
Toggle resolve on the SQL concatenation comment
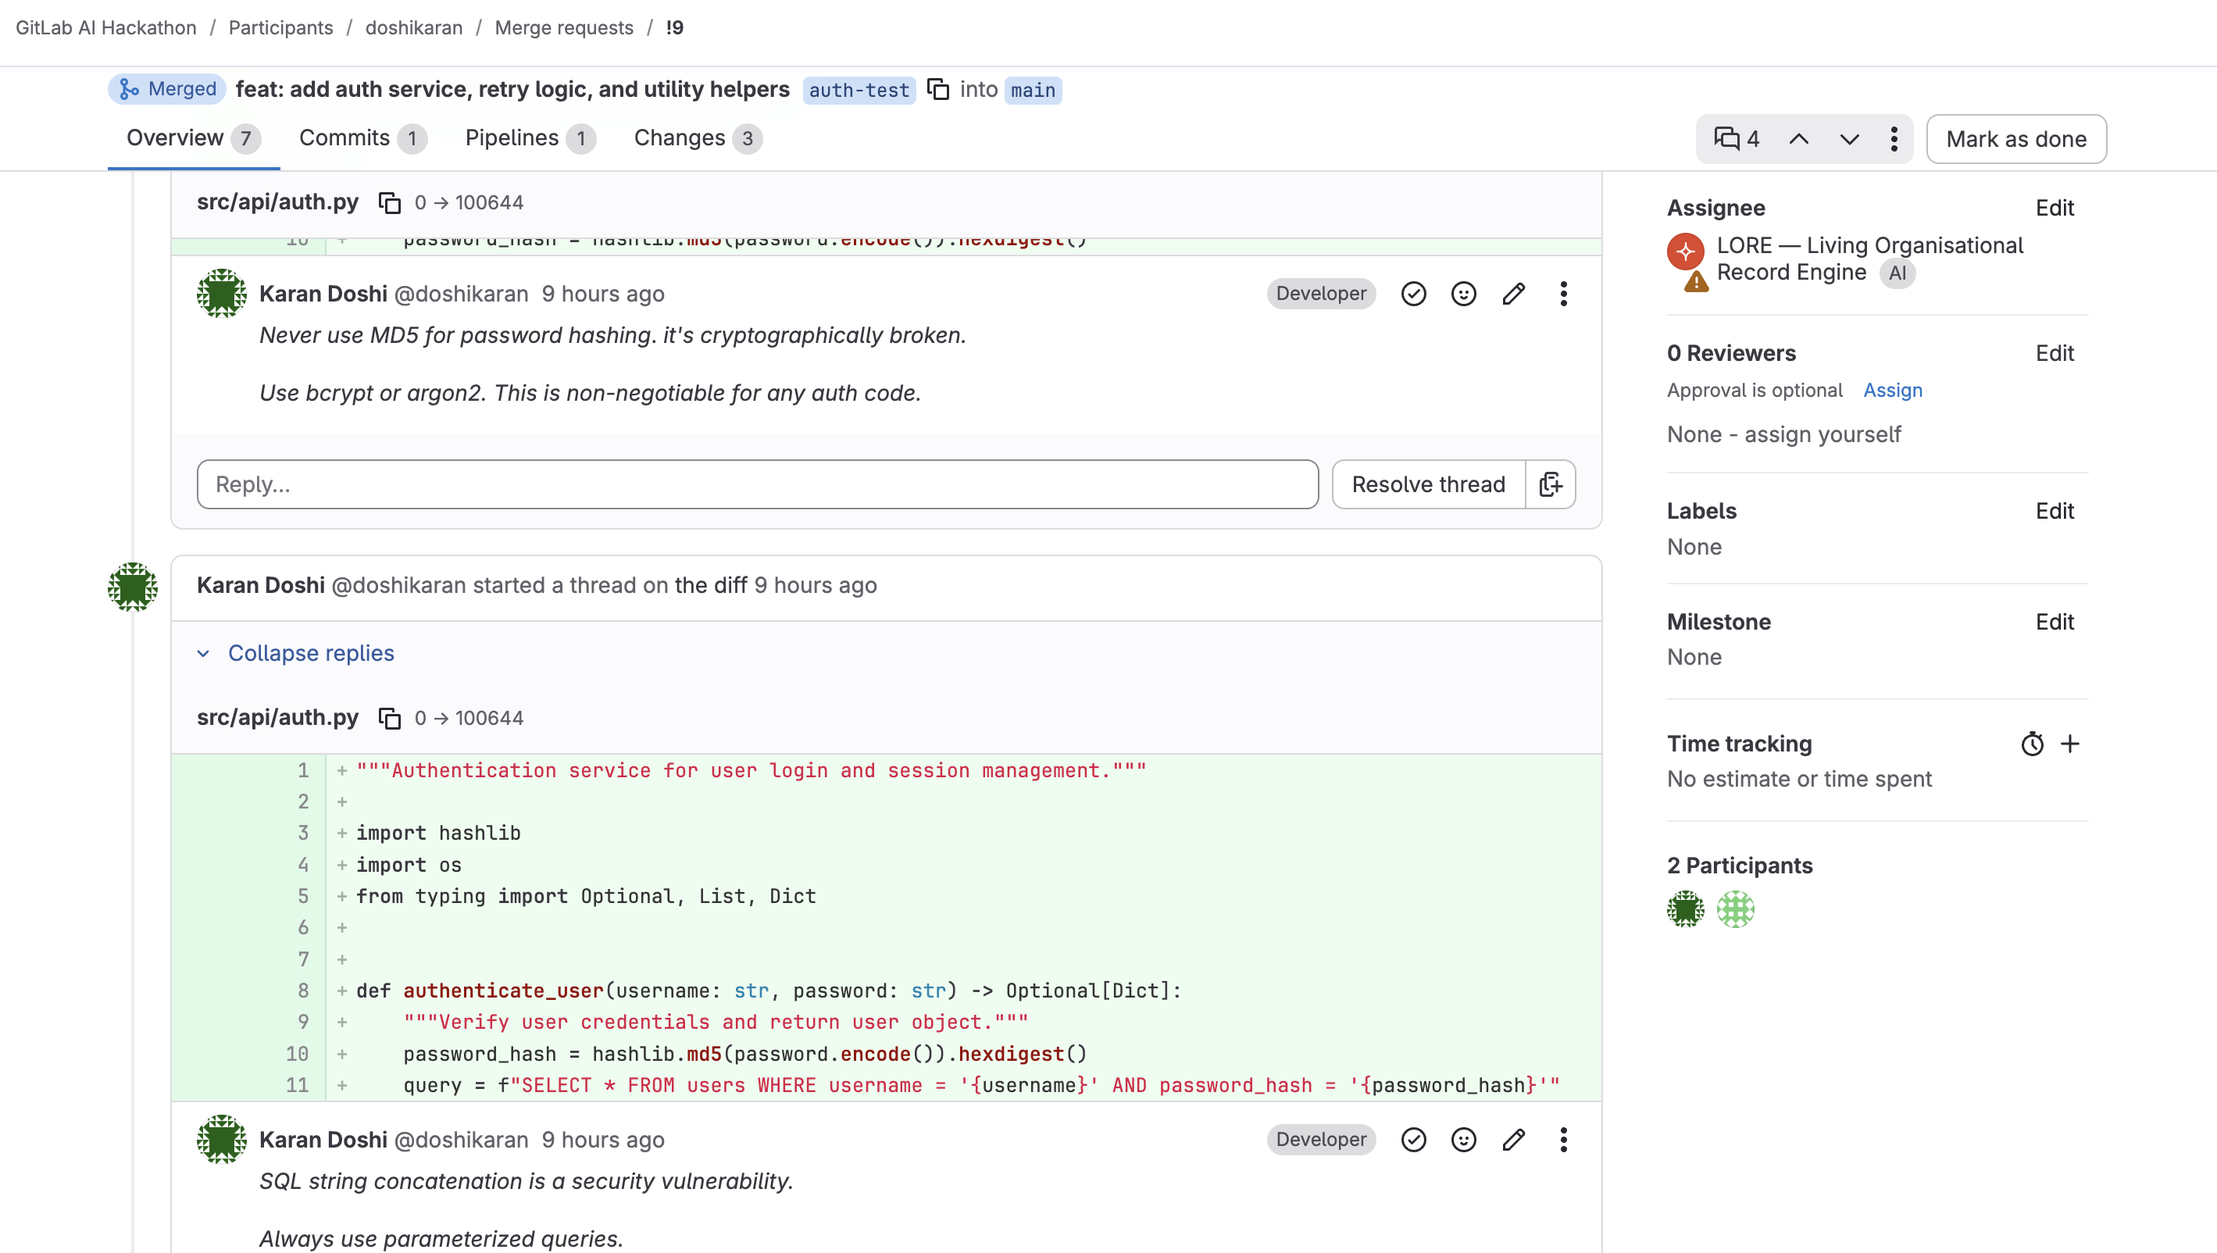[1413, 1141]
